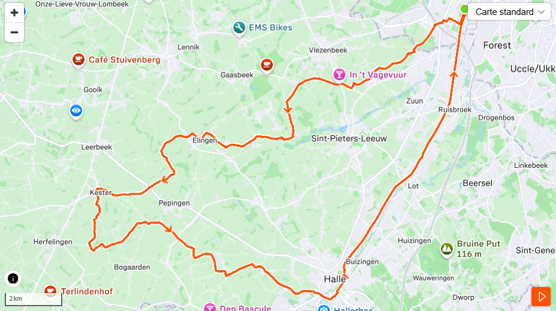Open the Carte standard map style dropdown
Screen dimensions: 556x311
pyautogui.click(x=509, y=12)
